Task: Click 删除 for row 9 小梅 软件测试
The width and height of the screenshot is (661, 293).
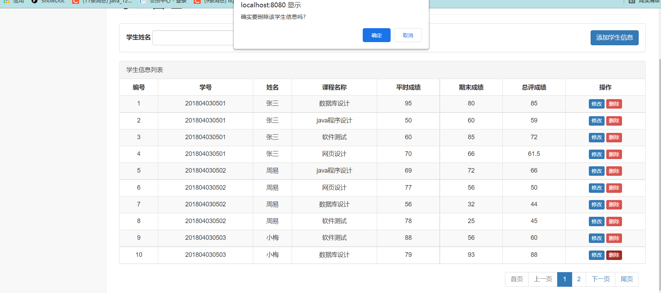Action: [614, 238]
